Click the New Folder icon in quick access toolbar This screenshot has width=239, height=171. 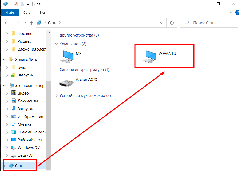(x=22, y=4)
